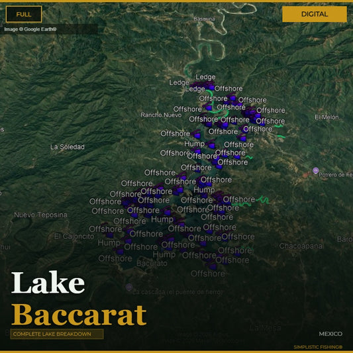Screen dimensions: 353x353
Task: Open the Complete Lake Breakdown banner
Action: [57, 334]
